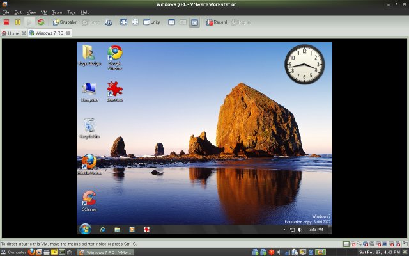
Task: Open the File menu
Action: 6,12
